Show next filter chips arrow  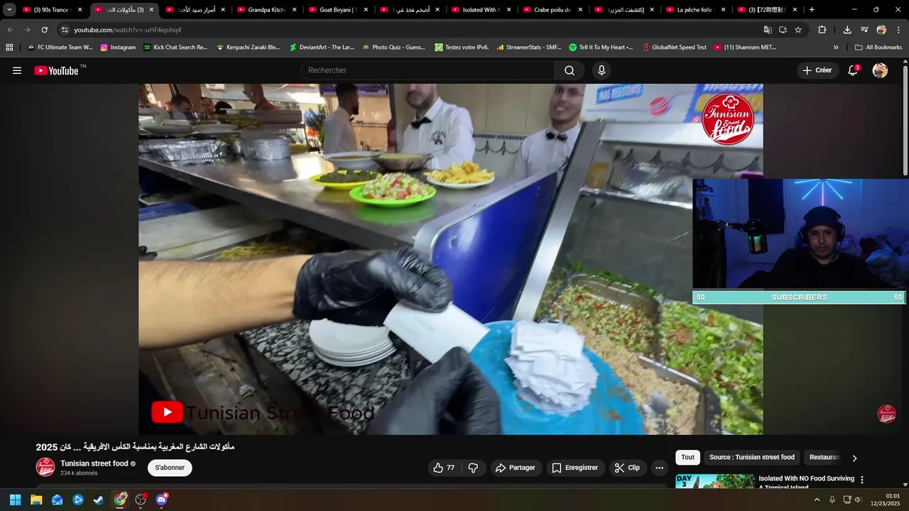point(854,458)
